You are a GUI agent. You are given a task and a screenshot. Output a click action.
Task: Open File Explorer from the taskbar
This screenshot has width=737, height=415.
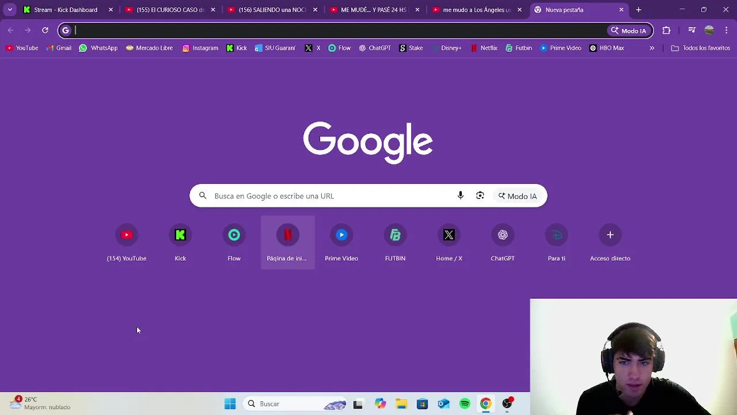click(401, 404)
